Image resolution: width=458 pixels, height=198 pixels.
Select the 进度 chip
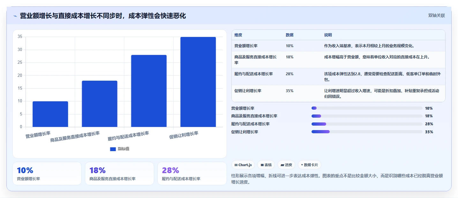tap(286, 165)
